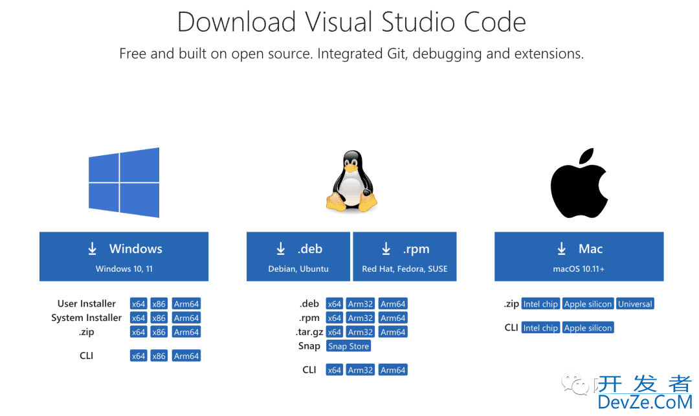Get the Windows CLI x86 build
This screenshot has width=699, height=416.
pyautogui.click(x=159, y=356)
